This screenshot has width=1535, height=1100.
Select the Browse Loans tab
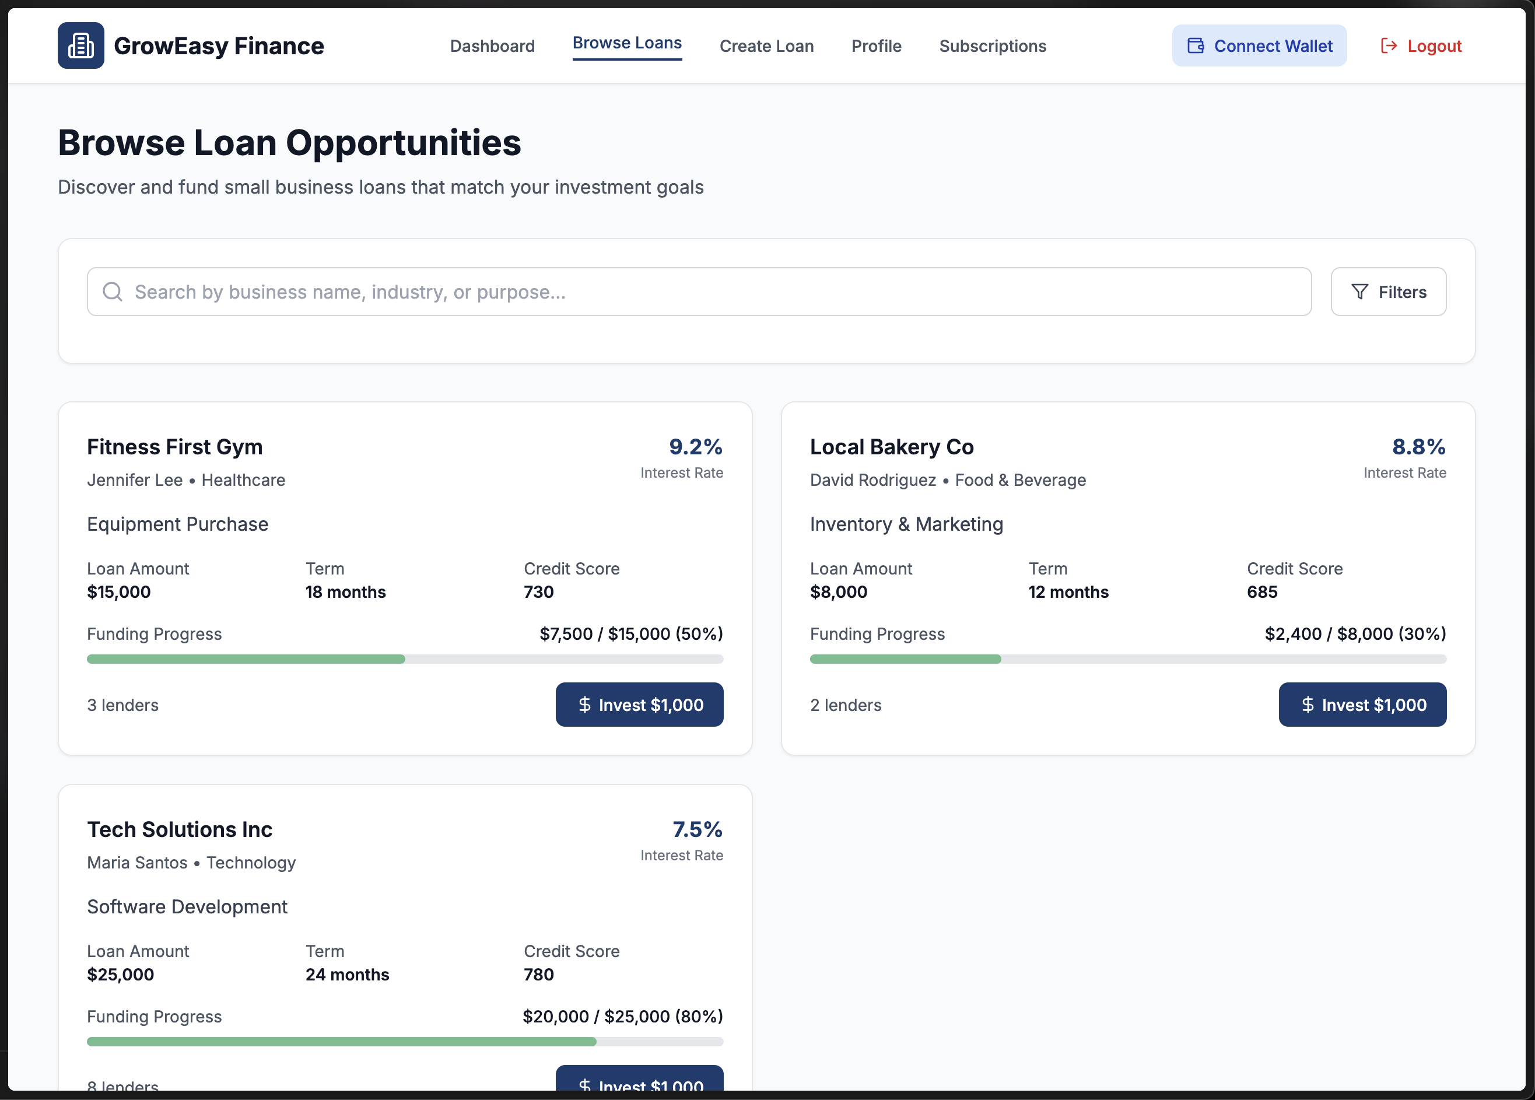[x=627, y=43]
